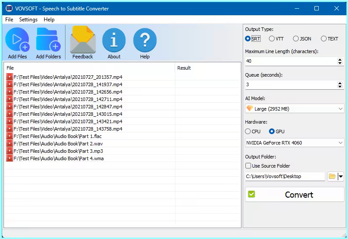
Task: Click file icon of 20210727_201357.mp4
Action: [x=10, y=77]
